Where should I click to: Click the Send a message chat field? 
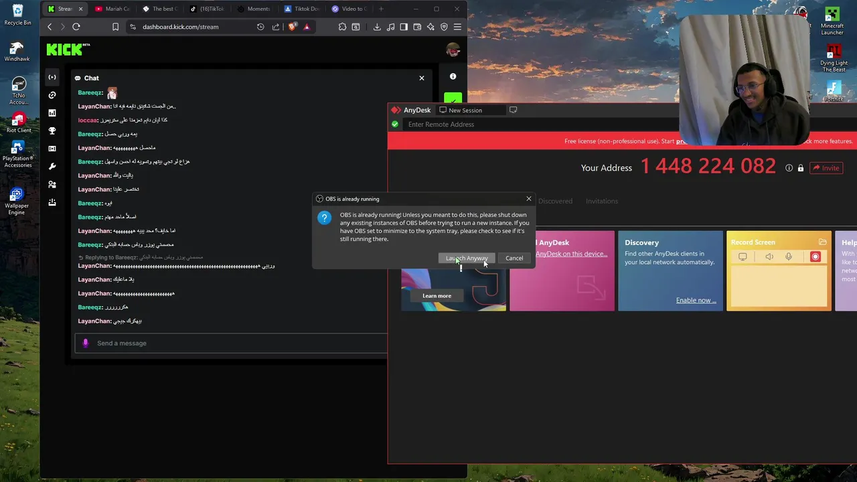tap(231, 343)
